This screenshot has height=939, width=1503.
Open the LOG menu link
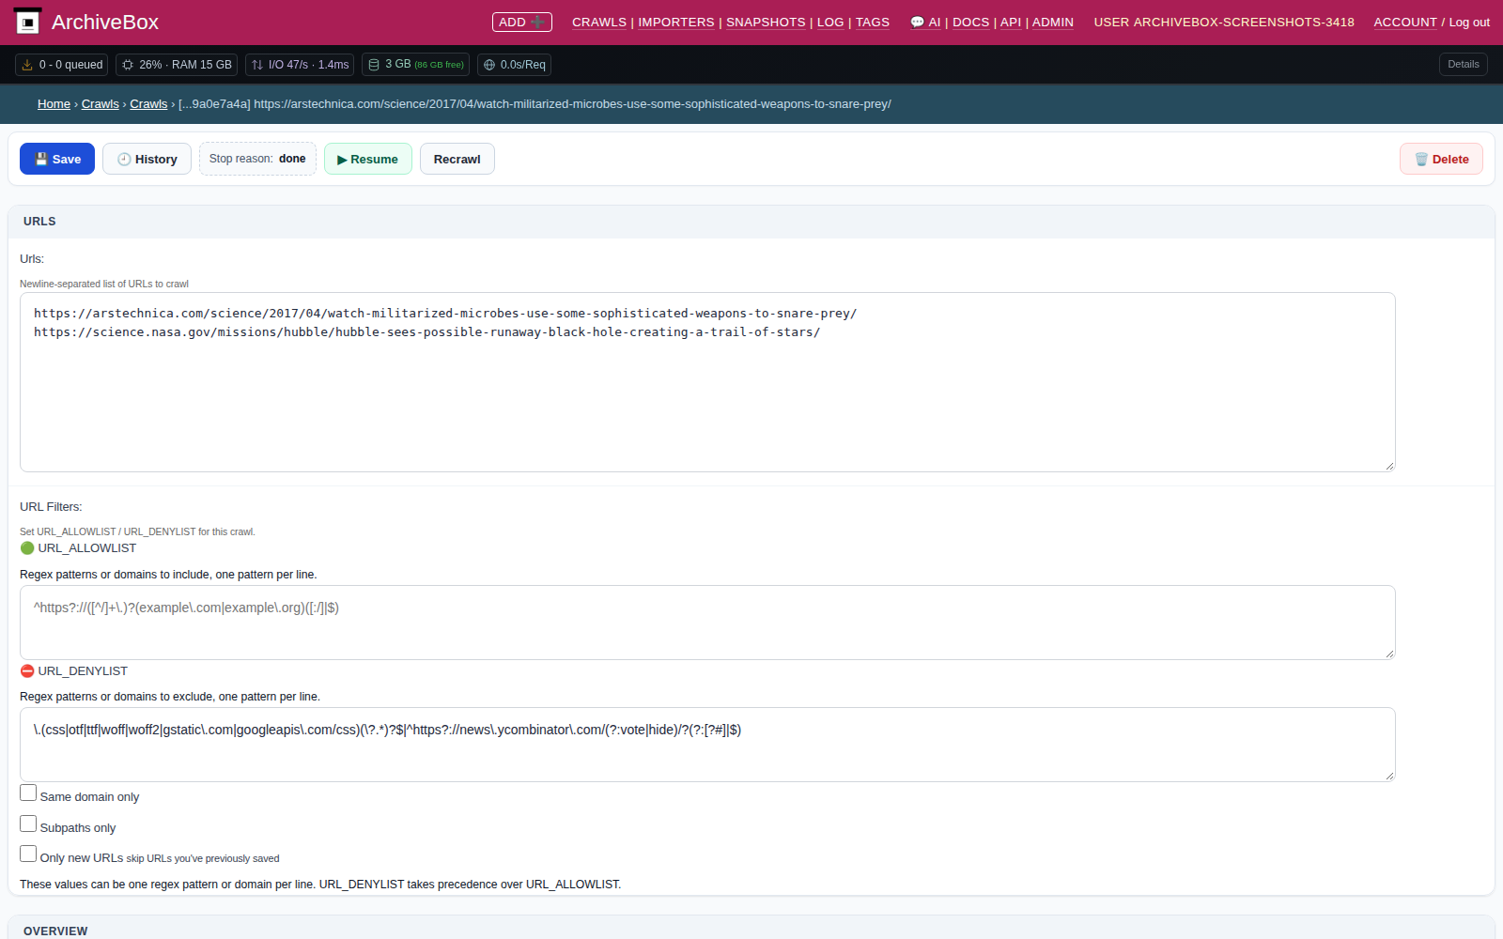coord(830,22)
